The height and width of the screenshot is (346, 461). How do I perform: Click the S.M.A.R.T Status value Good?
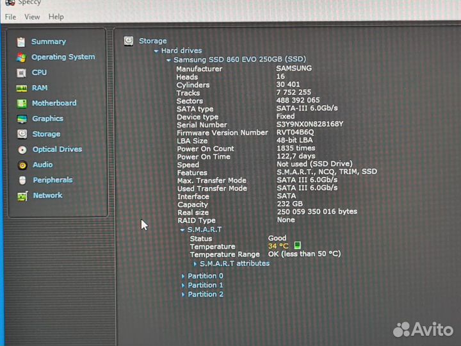tap(277, 238)
